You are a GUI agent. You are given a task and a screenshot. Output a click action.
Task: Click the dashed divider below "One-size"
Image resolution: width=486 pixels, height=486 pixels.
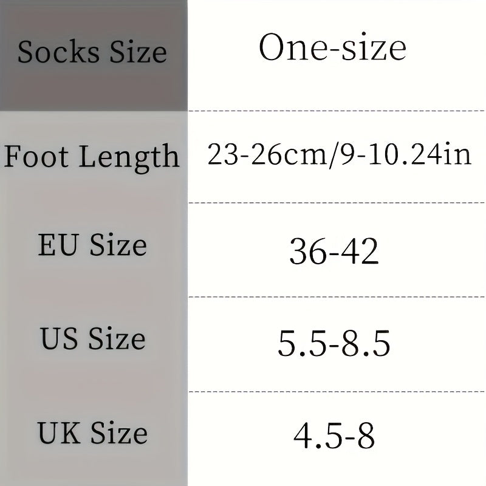click(337, 111)
